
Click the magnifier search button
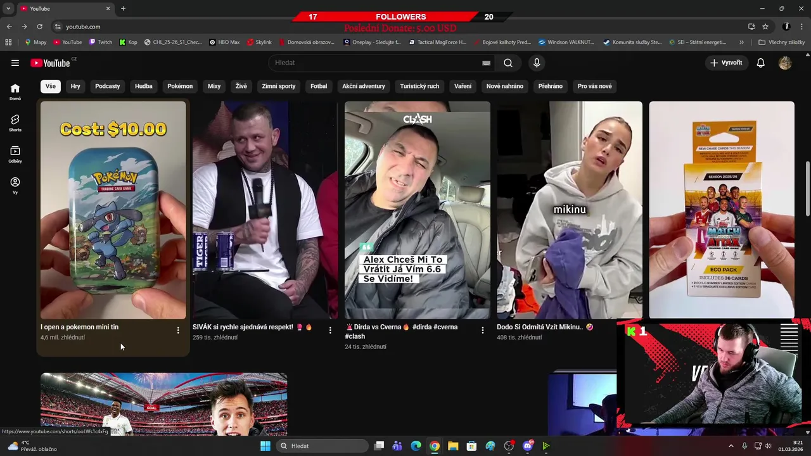(x=508, y=63)
